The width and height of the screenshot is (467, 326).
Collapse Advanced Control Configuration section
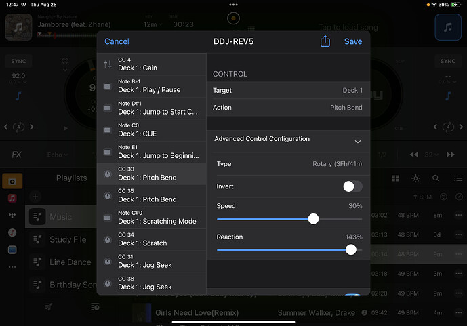click(x=358, y=142)
